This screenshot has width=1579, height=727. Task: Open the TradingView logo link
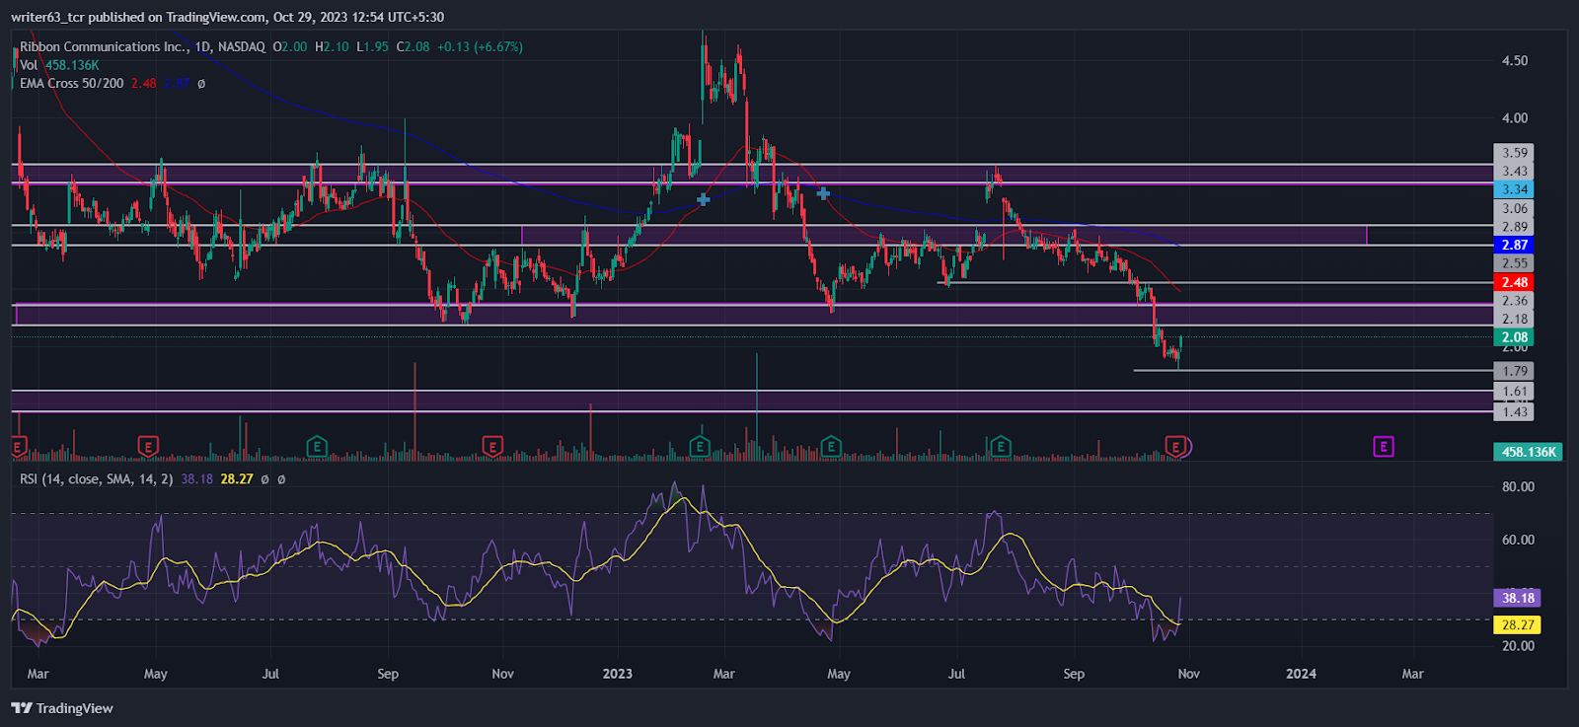tap(62, 708)
